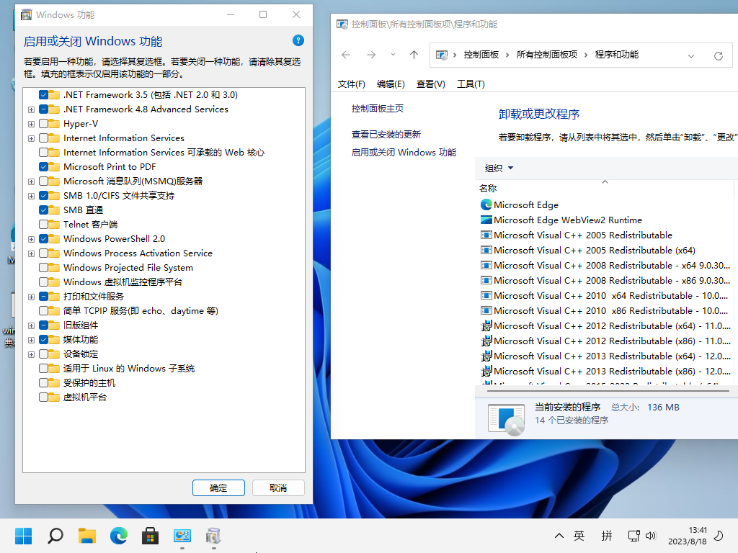Image resolution: width=738 pixels, height=553 pixels.
Task: Go up one level with up arrow
Action: (x=414, y=55)
